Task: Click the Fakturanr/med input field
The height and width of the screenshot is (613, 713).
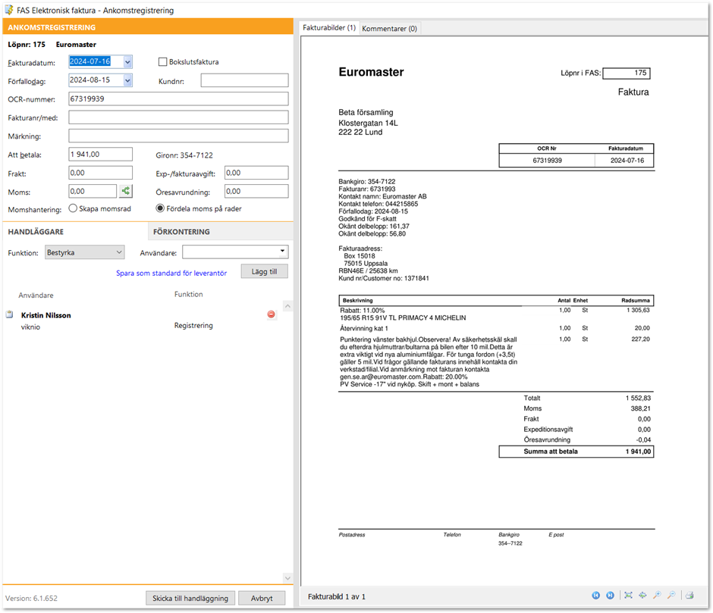Action: [x=178, y=117]
